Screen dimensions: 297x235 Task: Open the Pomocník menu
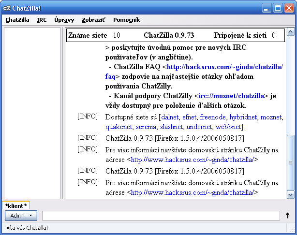[127, 20]
